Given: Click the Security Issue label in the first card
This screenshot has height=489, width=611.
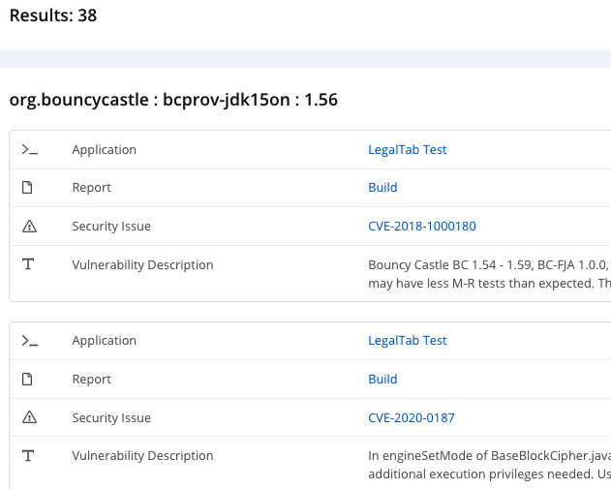Looking at the screenshot, I should 111,227.
